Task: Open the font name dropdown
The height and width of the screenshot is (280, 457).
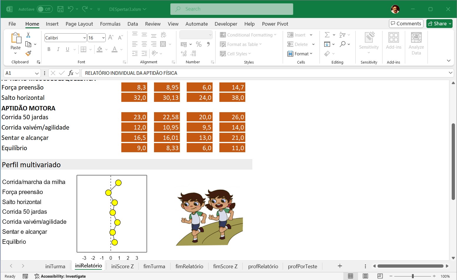Action: pos(85,38)
